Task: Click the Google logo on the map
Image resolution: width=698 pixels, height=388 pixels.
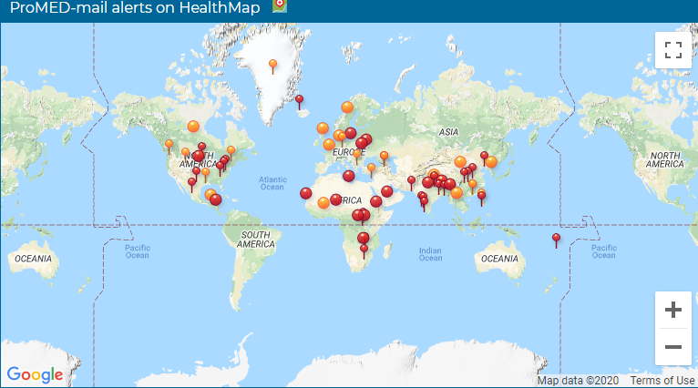Action: click(35, 374)
